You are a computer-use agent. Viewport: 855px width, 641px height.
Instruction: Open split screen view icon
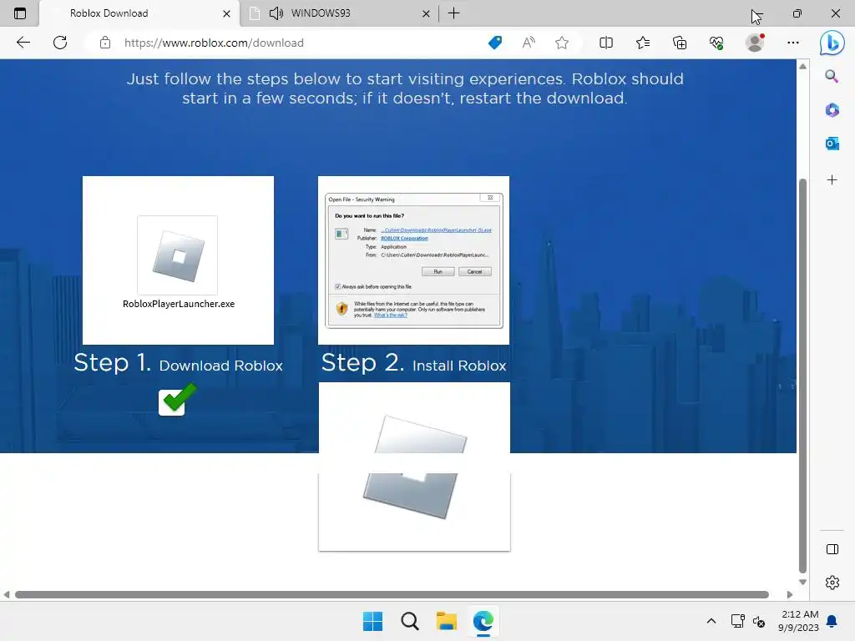pyautogui.click(x=606, y=43)
